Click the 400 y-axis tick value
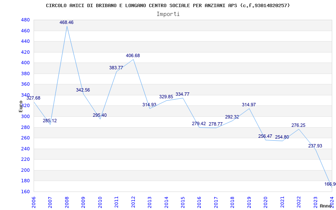Viewport: 336px width, 210px height. point(25,63)
